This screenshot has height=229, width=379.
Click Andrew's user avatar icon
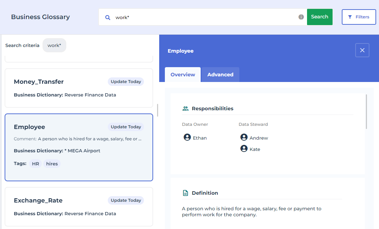point(244,137)
